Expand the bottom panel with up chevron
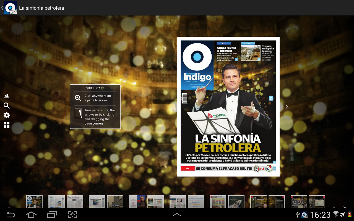 tap(177, 215)
